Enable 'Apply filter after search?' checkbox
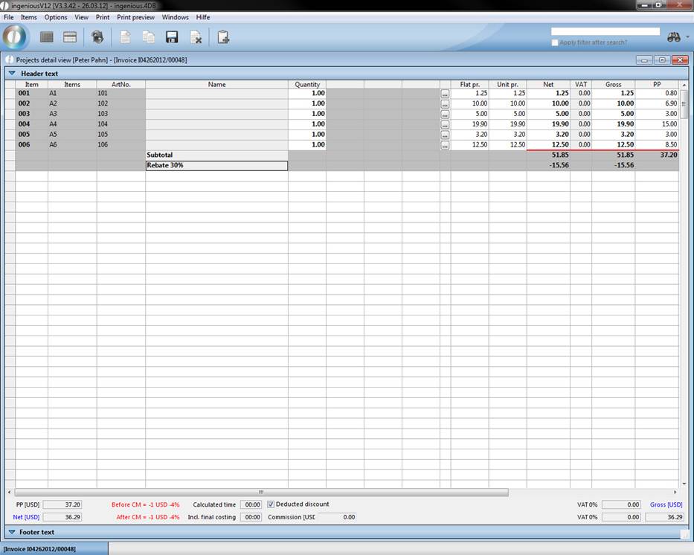The width and height of the screenshot is (694, 555). tap(555, 42)
